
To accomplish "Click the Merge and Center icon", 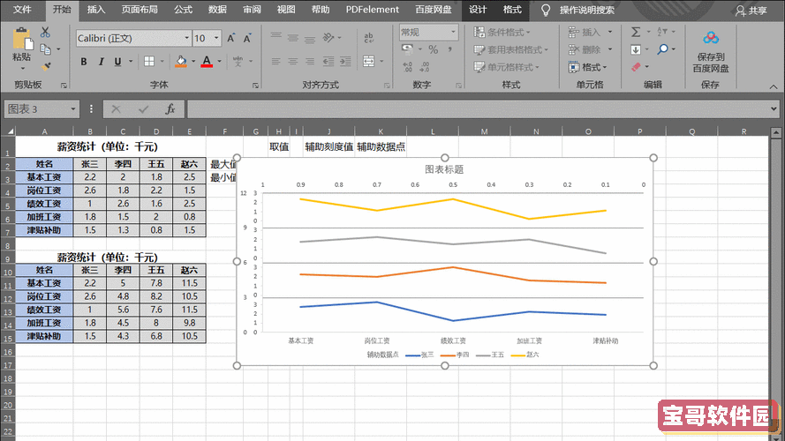I will pos(369,62).
